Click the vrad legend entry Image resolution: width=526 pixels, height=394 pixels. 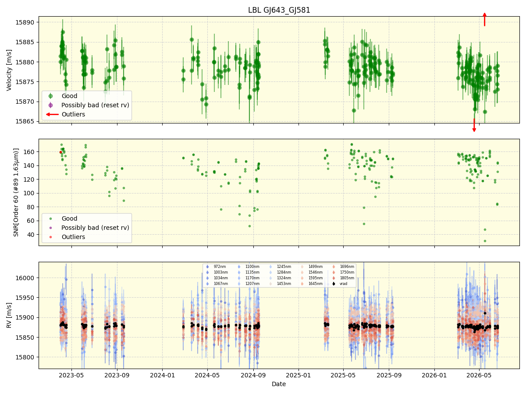click(x=340, y=284)
